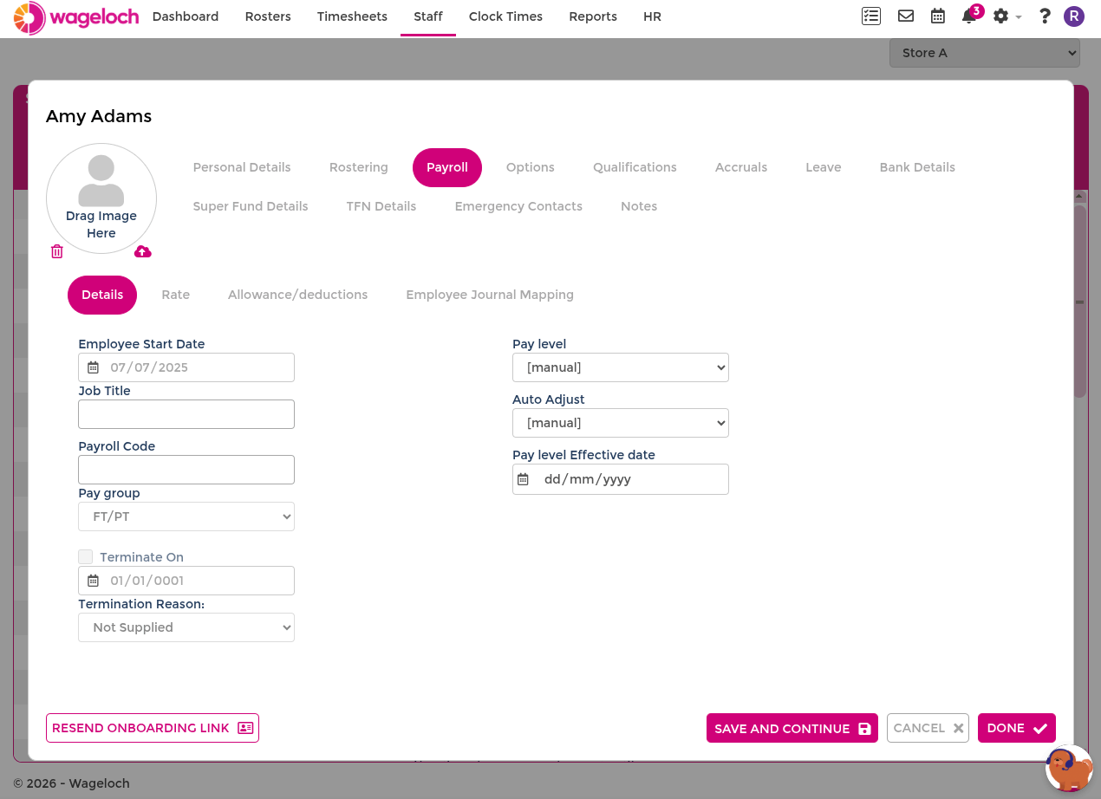The height and width of the screenshot is (799, 1101).
Task: Open Pay level Effective date calendar icon
Action: click(x=523, y=479)
